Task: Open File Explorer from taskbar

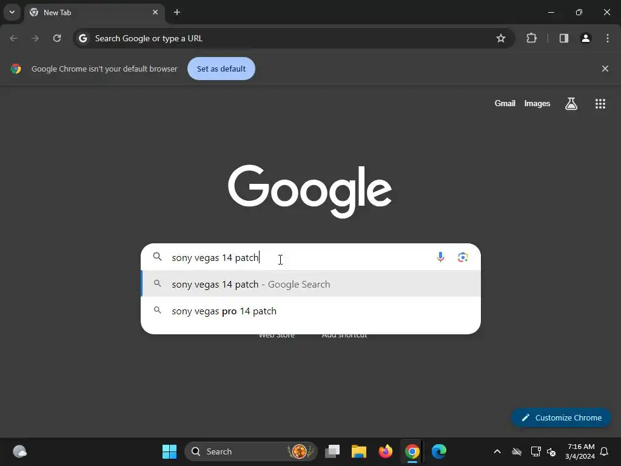Action: pyautogui.click(x=359, y=451)
